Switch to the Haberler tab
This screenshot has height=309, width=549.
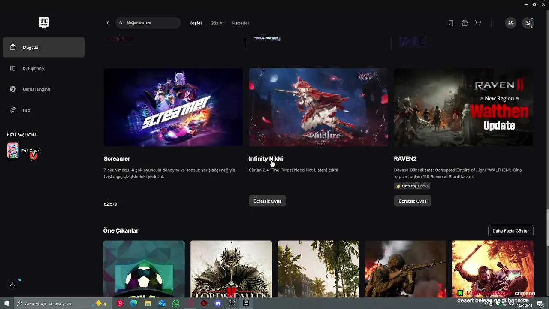[241, 23]
